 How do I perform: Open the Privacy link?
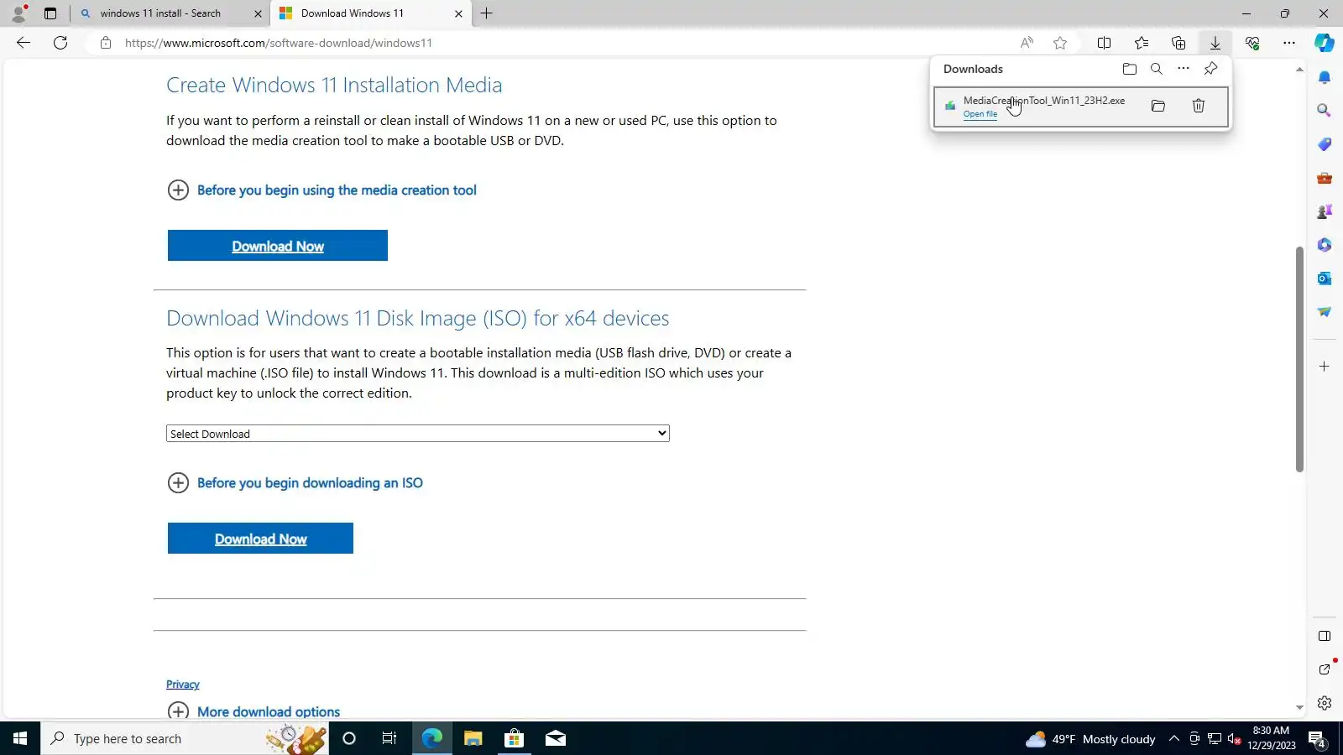click(183, 685)
